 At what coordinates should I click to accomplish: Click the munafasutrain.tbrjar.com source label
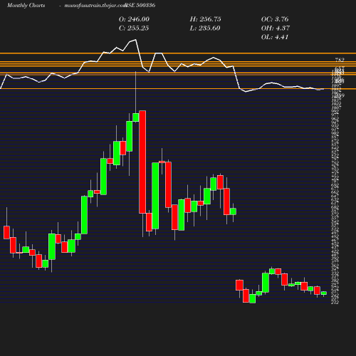(x=95, y=5)
